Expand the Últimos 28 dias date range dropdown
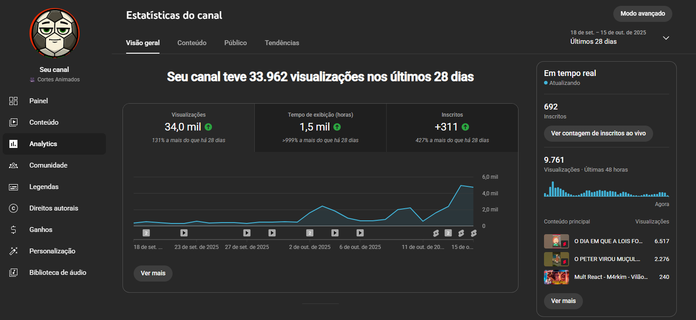The image size is (696, 320). [x=666, y=38]
